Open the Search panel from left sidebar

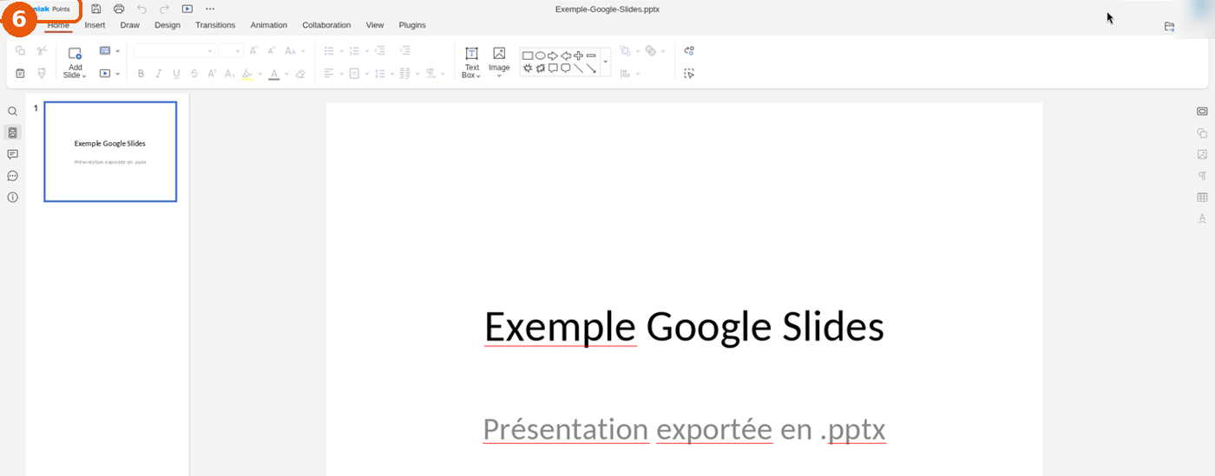click(12, 112)
